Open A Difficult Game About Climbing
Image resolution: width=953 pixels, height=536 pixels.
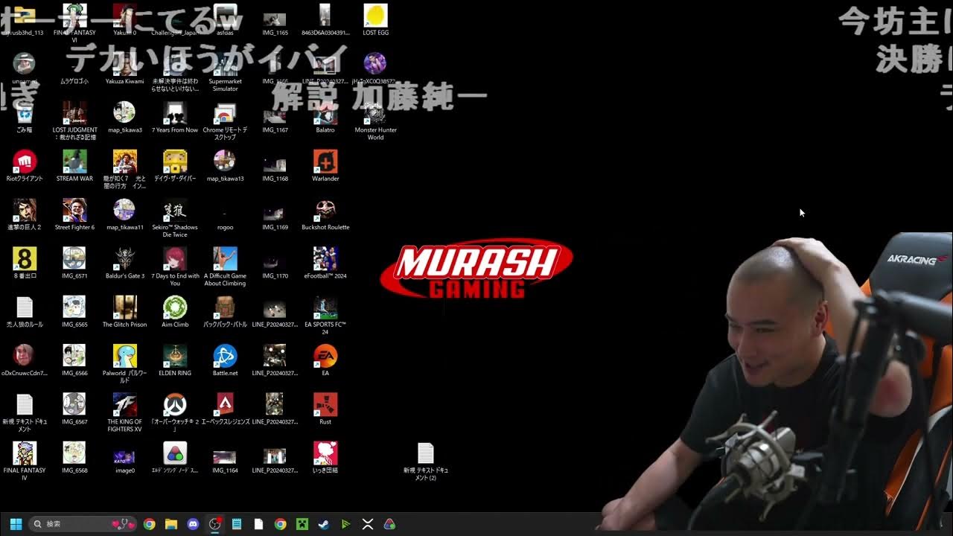pyautogui.click(x=225, y=267)
